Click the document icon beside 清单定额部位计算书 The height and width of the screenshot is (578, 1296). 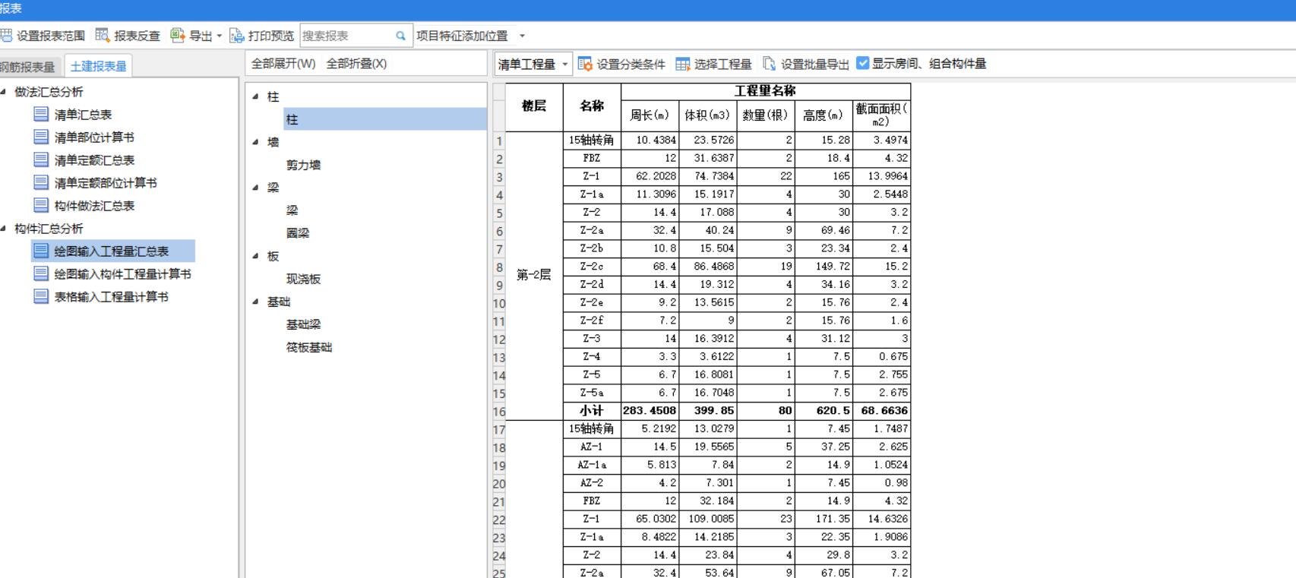tap(41, 182)
